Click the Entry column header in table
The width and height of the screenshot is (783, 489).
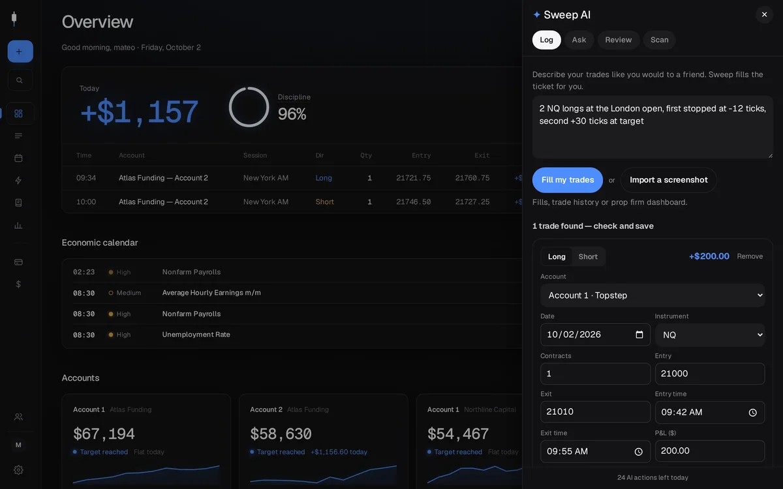click(422, 155)
